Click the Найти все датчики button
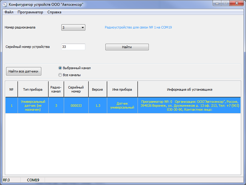This screenshot has width=246, height=185. click(x=24, y=71)
